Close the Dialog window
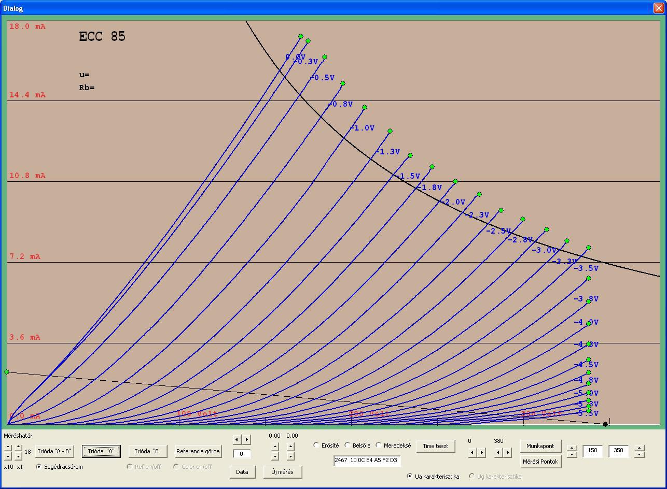The image size is (667, 489). pyautogui.click(x=658, y=8)
